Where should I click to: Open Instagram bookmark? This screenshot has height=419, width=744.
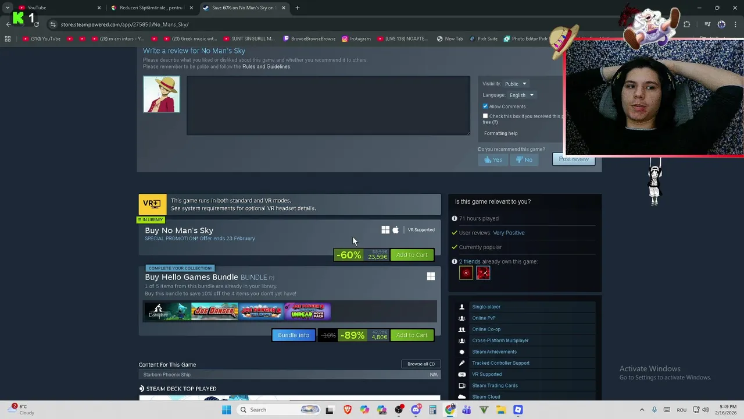[x=356, y=39]
